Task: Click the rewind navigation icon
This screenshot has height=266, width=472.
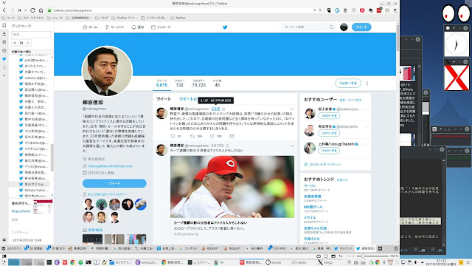Action: point(20,10)
